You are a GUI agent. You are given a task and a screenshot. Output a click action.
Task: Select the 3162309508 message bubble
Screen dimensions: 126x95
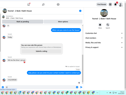(x=12, y=80)
